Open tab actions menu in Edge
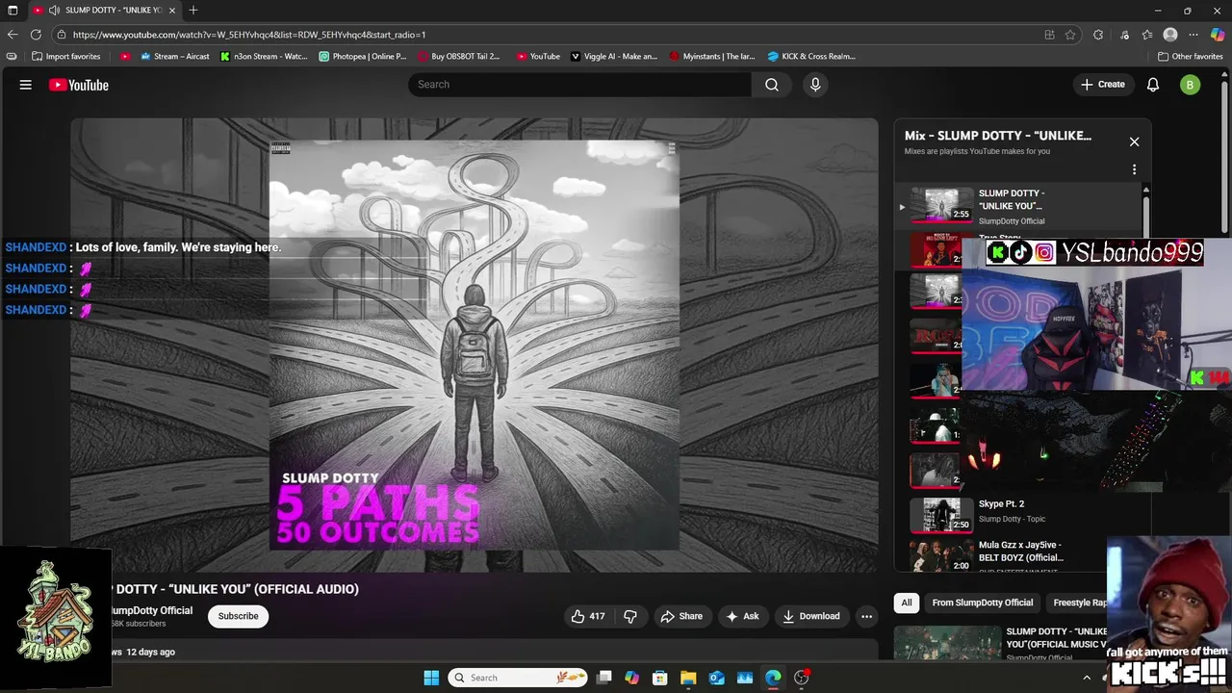 pyautogui.click(x=12, y=10)
